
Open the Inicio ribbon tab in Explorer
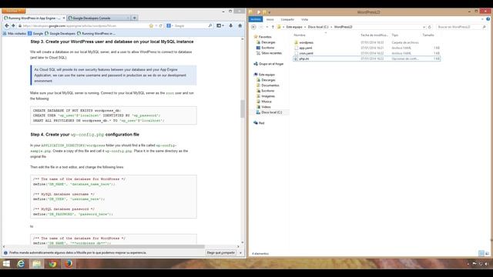[270, 19]
